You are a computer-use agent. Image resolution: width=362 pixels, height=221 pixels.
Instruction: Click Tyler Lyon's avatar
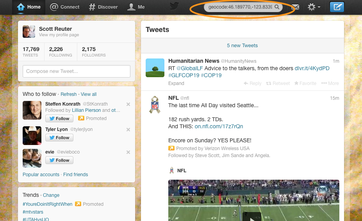click(32, 136)
